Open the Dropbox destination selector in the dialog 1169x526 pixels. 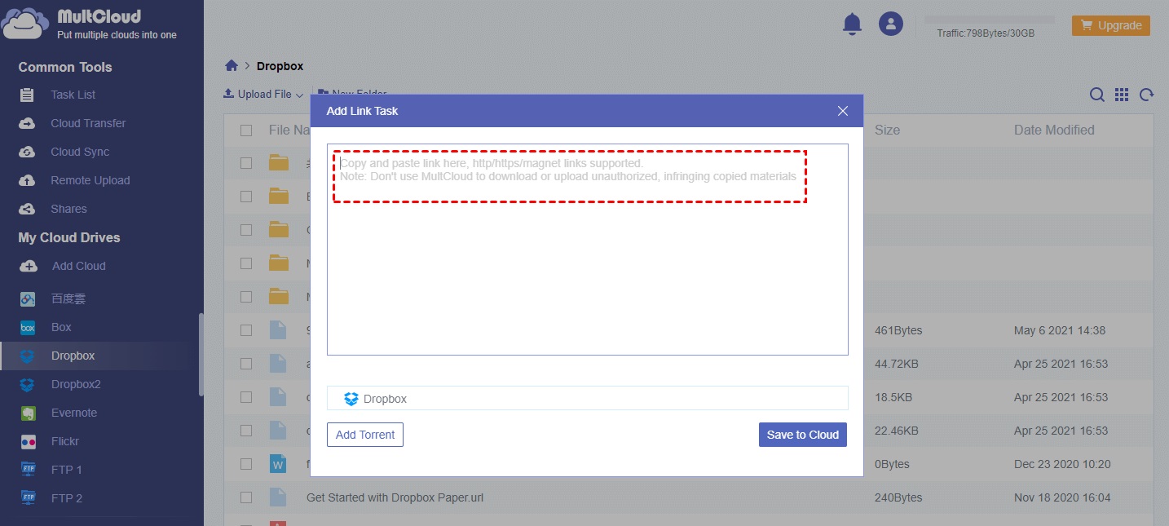[587, 399]
